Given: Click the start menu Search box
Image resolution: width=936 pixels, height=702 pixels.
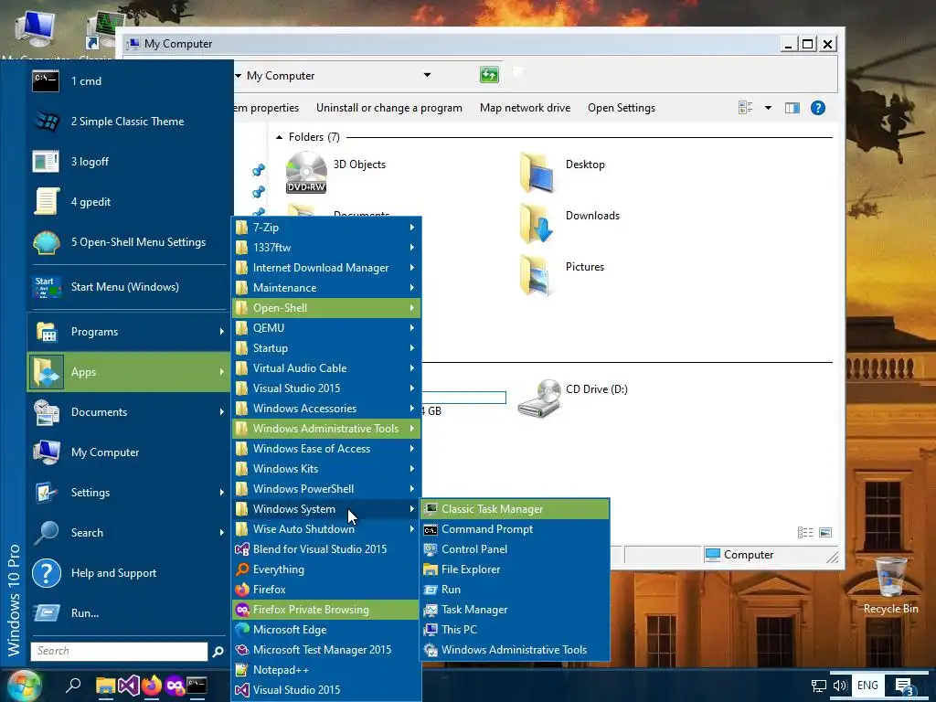Looking at the screenshot, I should point(120,651).
